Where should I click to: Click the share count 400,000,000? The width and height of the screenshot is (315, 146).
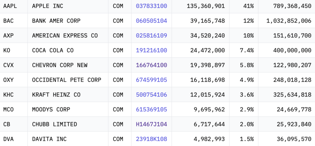click(292, 51)
